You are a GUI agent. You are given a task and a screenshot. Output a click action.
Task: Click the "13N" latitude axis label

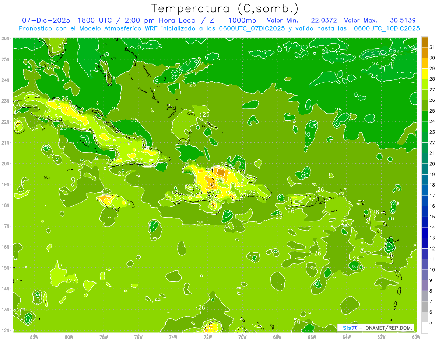tap(6, 309)
